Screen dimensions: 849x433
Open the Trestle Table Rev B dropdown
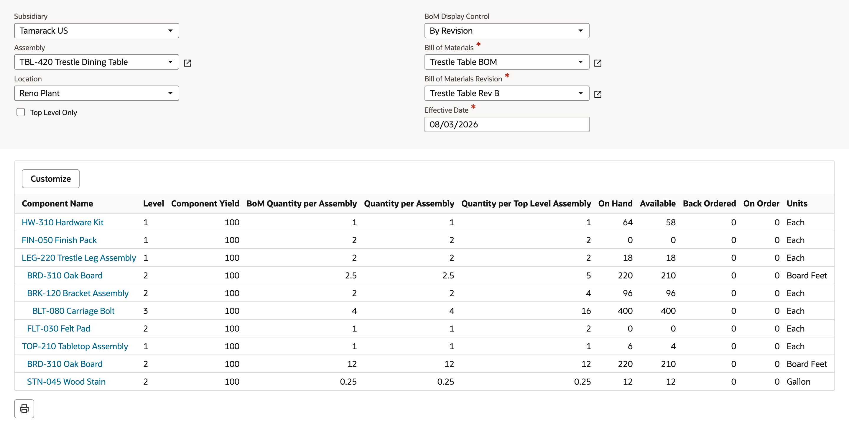(506, 93)
